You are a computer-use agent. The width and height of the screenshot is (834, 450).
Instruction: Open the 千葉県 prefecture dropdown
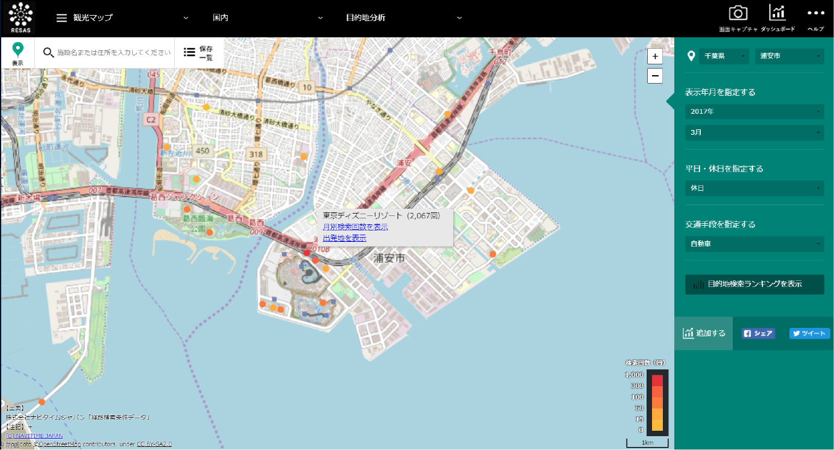pos(724,56)
